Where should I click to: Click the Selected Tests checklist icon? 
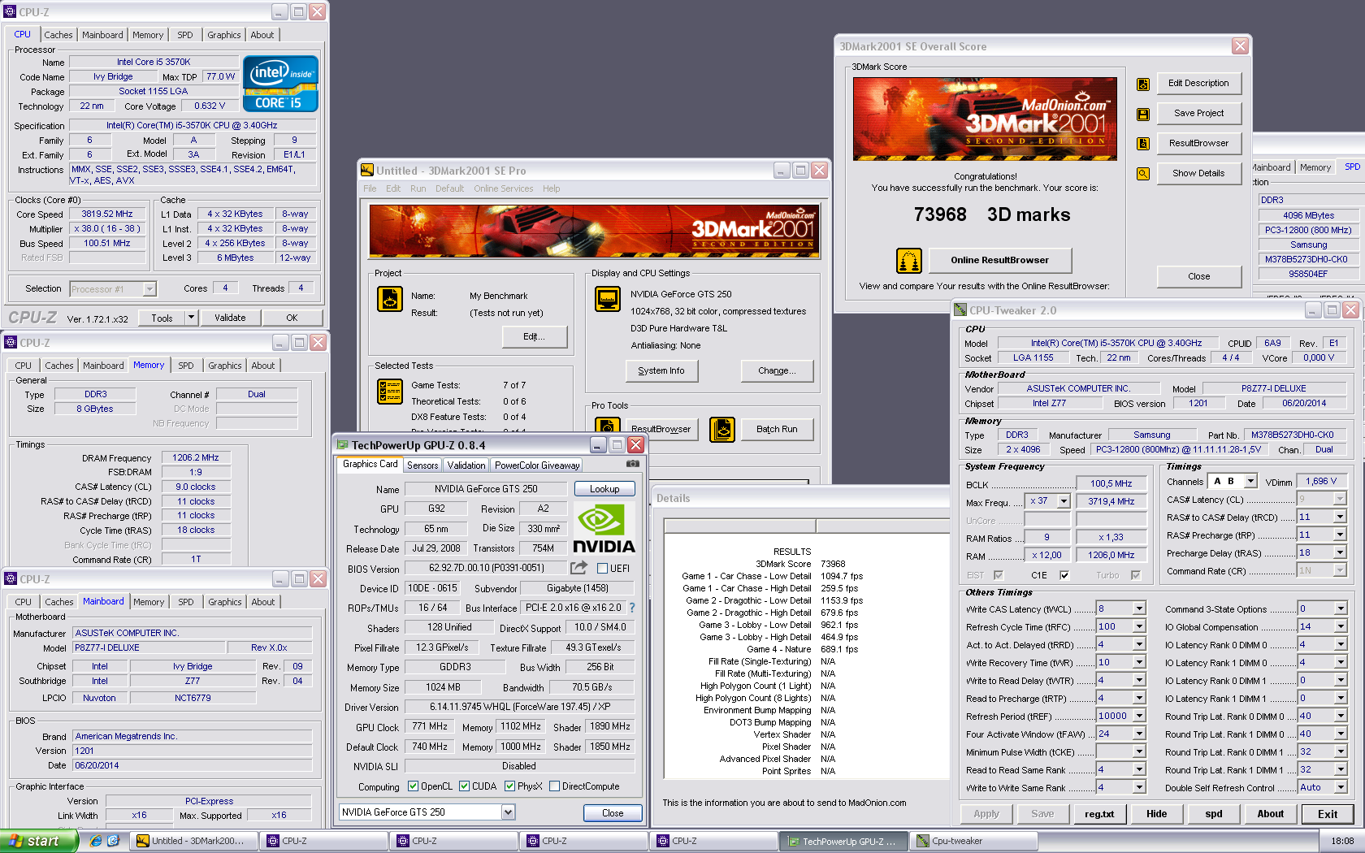390,392
